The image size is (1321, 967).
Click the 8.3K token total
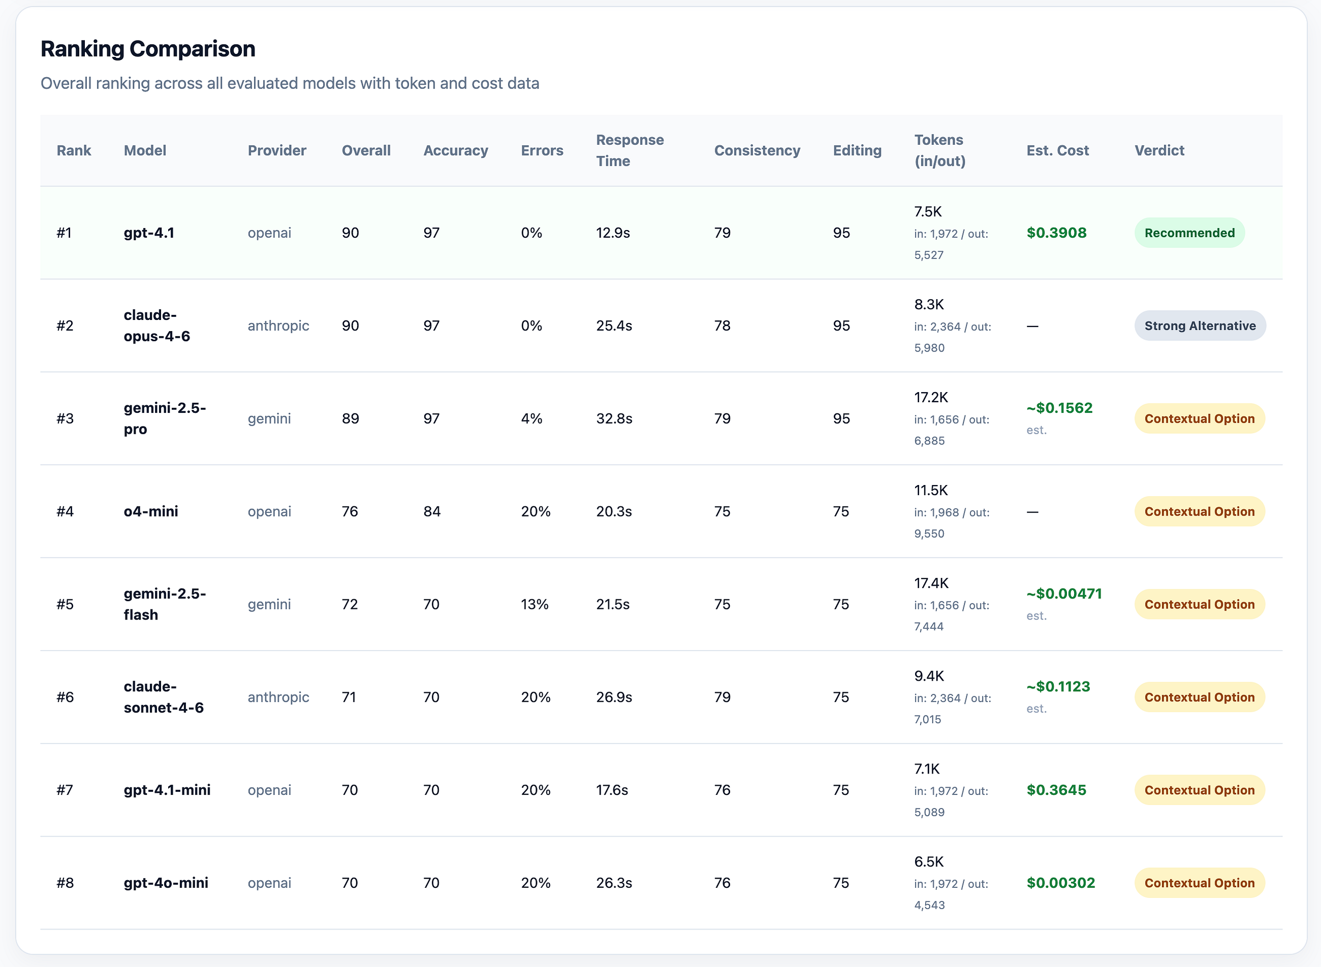click(929, 304)
